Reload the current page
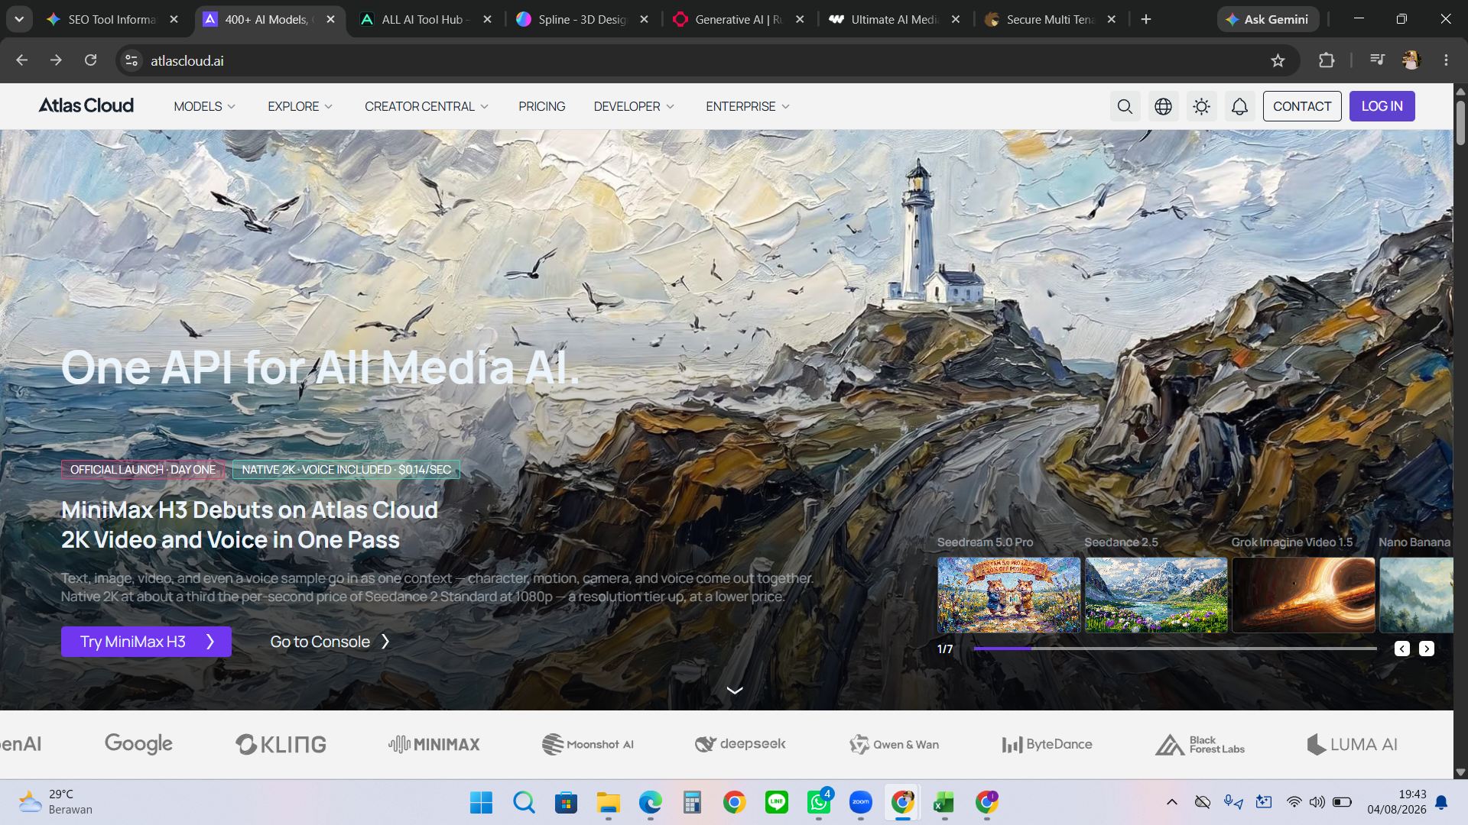This screenshot has width=1468, height=825. [x=90, y=60]
